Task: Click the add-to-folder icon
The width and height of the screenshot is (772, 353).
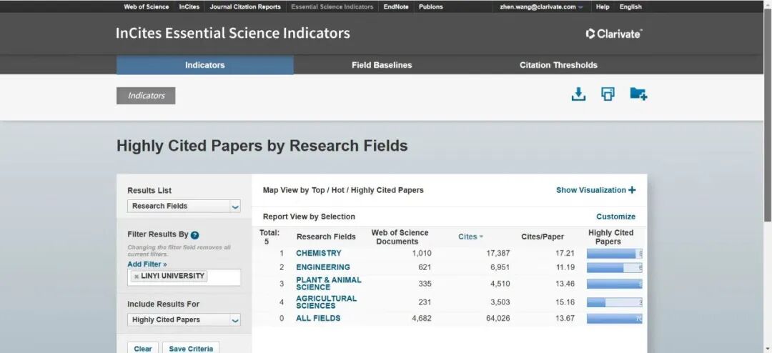Action: point(638,94)
